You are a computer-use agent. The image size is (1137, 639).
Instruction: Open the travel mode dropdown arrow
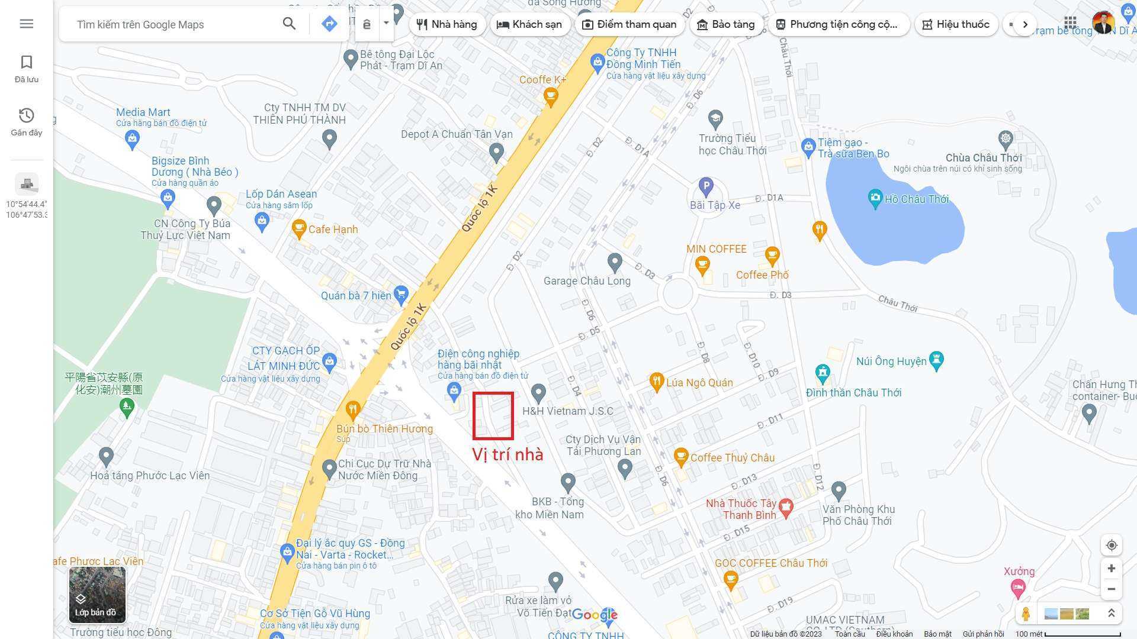coord(386,23)
